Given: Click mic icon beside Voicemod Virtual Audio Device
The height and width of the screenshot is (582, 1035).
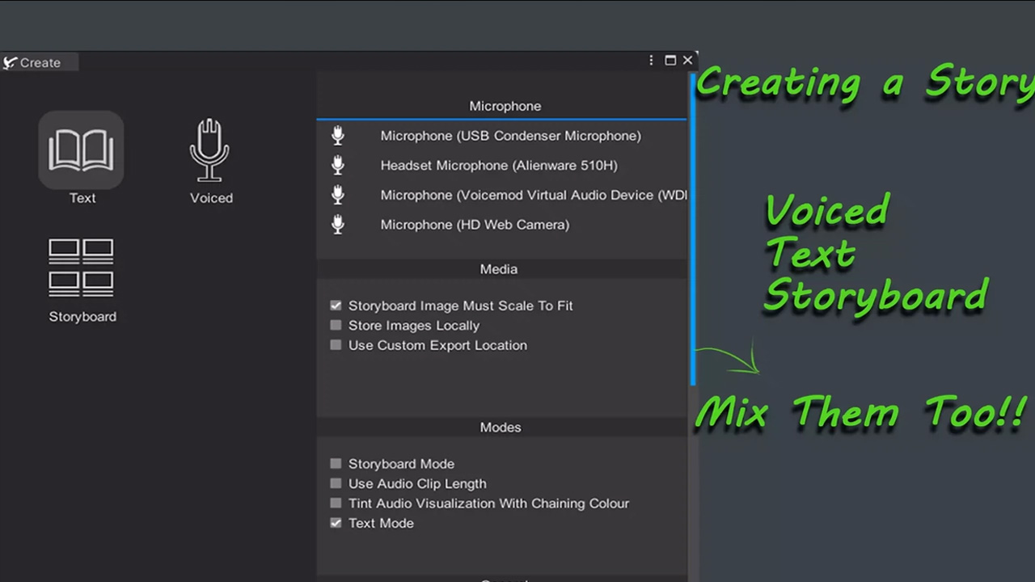Looking at the screenshot, I should click(338, 195).
